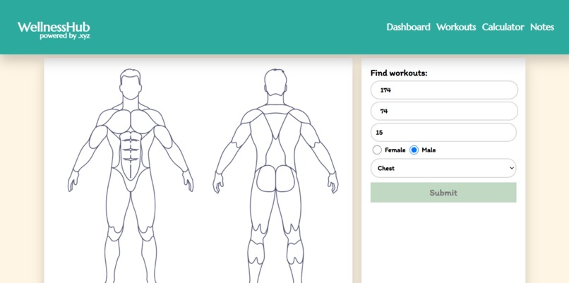Select the Female radio button
This screenshot has height=283, width=569.
coord(377,150)
